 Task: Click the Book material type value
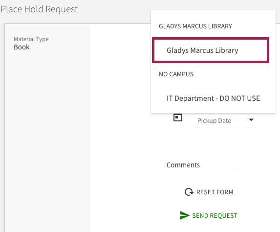[x=22, y=47]
